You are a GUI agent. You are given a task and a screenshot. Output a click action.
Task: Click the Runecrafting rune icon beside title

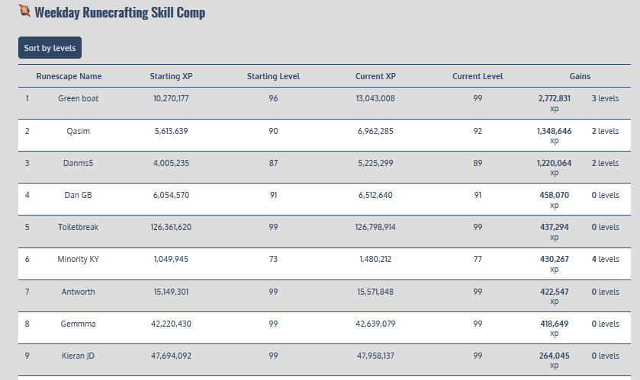(24, 11)
